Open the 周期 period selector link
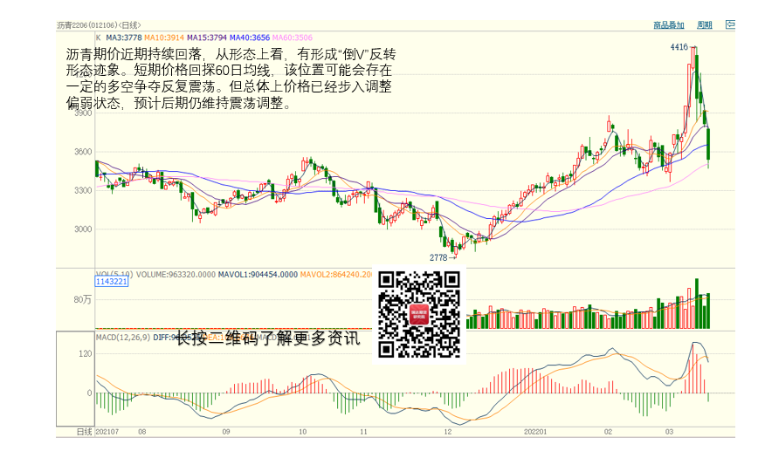758x451 pixels. click(706, 25)
